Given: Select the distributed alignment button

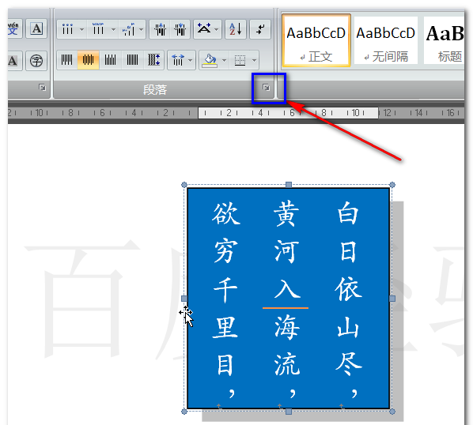Looking at the screenshot, I should click(154, 60).
